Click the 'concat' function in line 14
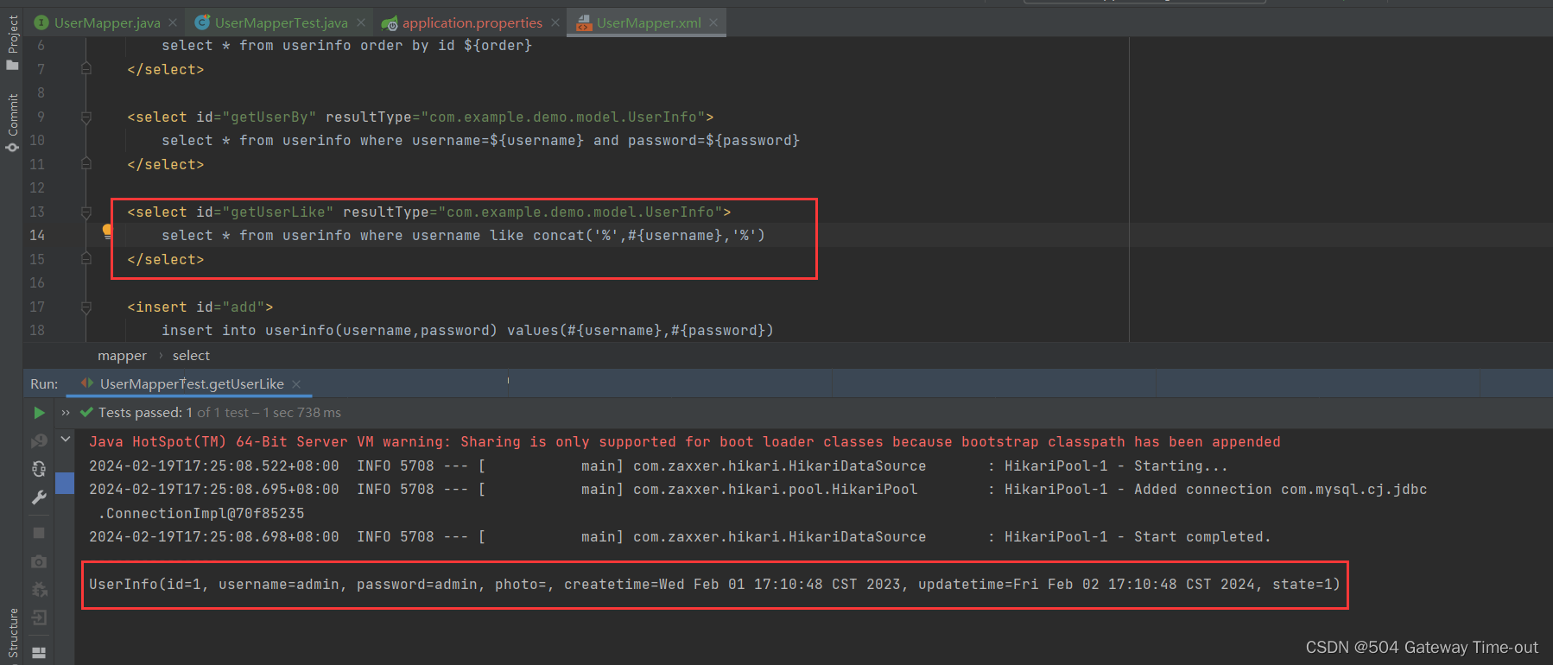 point(558,235)
